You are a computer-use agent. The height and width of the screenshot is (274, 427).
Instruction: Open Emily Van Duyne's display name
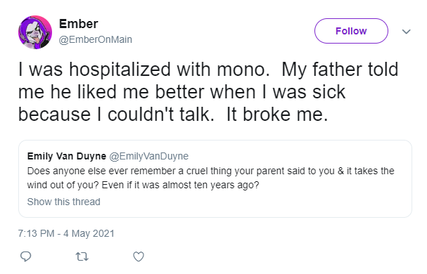click(x=67, y=156)
